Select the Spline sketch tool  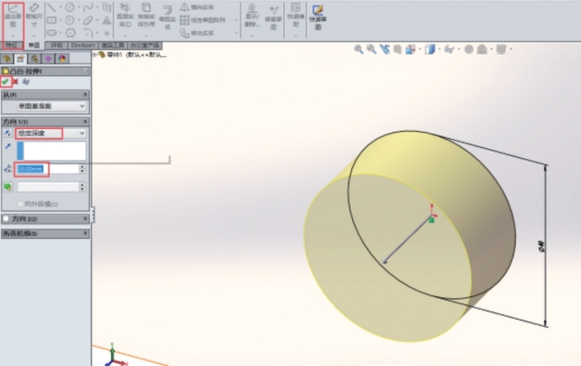[x=88, y=7]
